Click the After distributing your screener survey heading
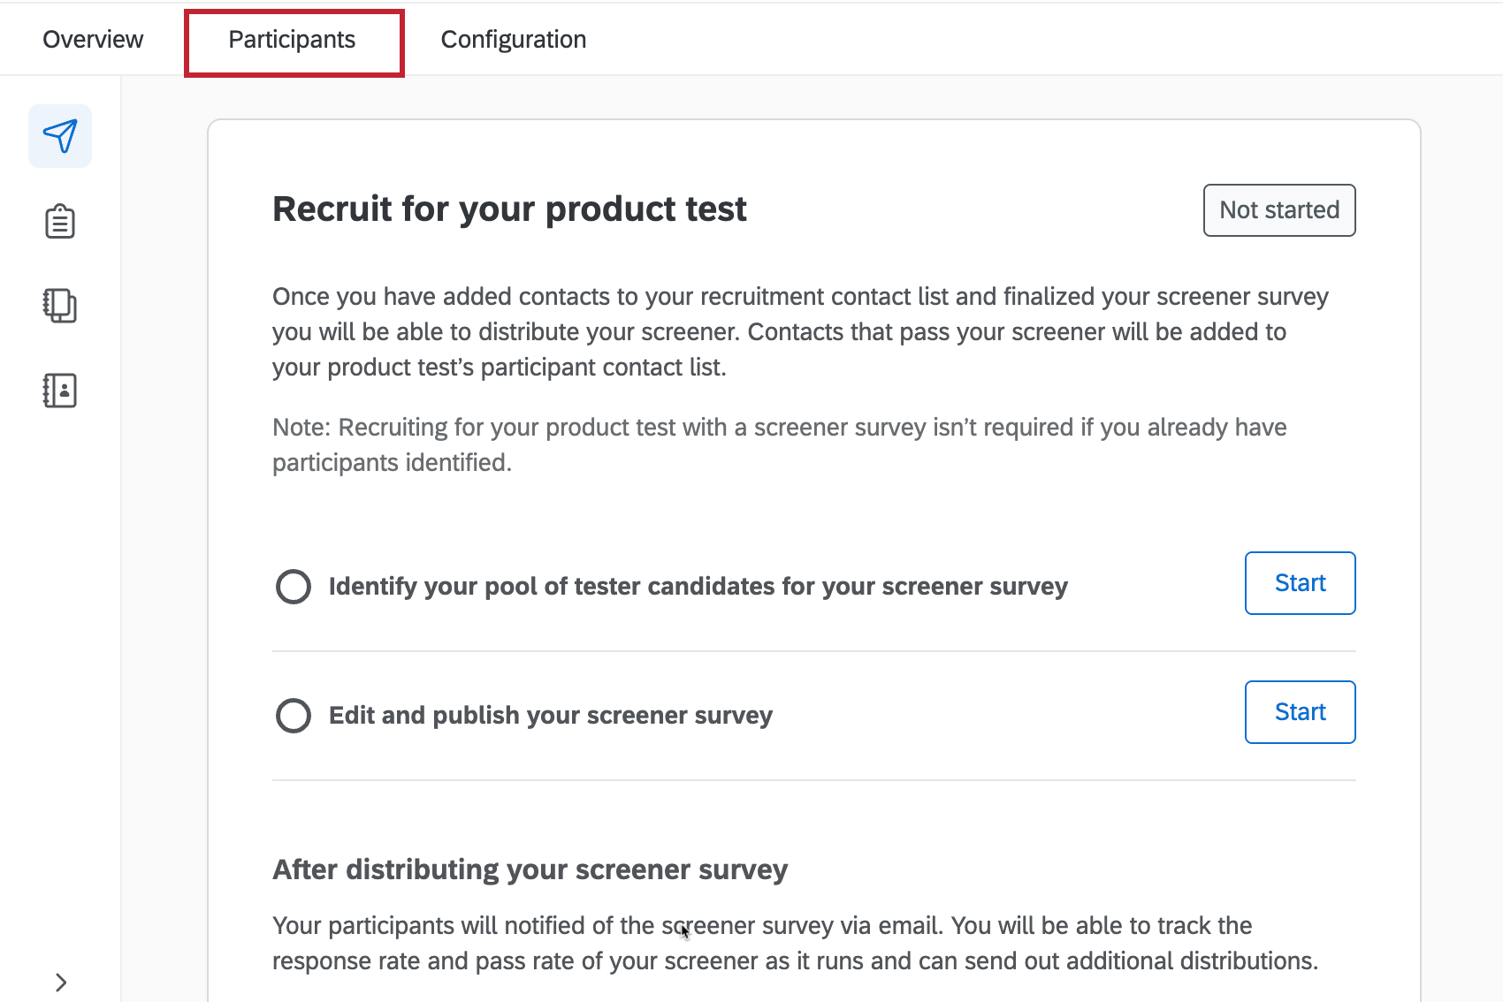 (x=530, y=869)
